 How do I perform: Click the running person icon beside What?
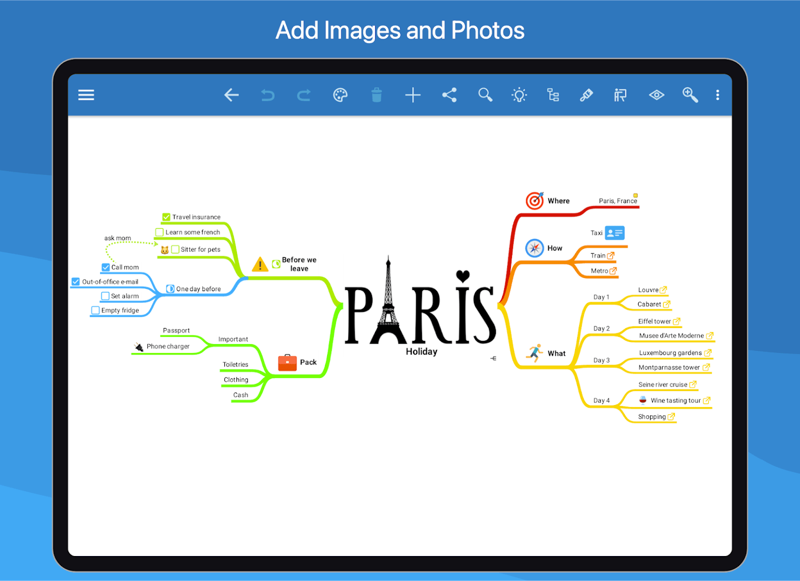(x=534, y=353)
